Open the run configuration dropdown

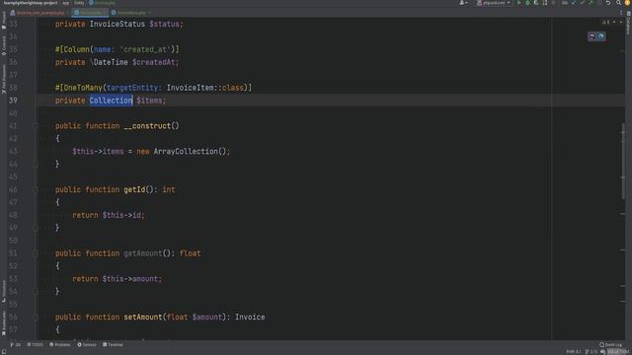click(x=494, y=3)
